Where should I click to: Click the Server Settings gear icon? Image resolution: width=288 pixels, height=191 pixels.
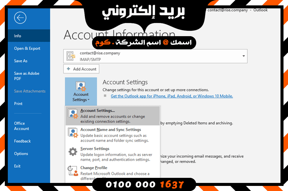coord(73,152)
